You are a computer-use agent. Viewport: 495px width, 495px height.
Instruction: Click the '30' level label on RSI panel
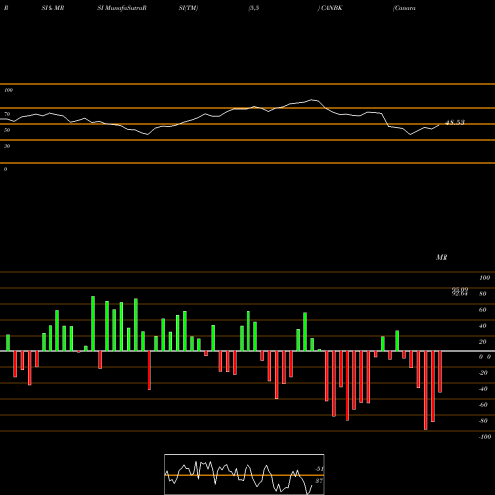[7, 146]
